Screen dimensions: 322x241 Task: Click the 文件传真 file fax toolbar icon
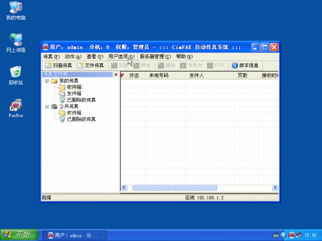coord(80,66)
